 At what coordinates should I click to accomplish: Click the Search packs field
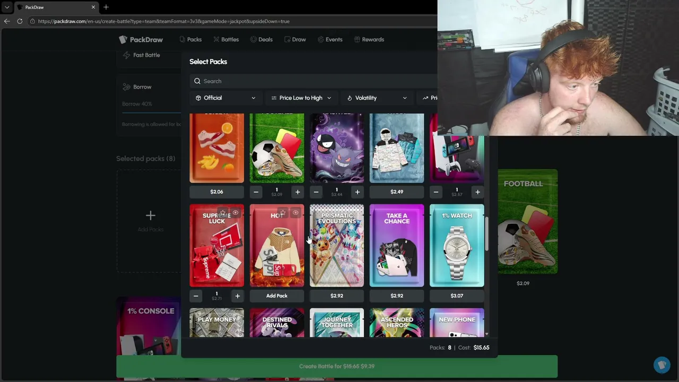313,81
